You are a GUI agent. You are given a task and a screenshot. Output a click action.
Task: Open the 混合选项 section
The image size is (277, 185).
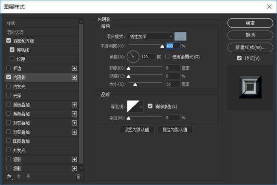(x=15, y=32)
